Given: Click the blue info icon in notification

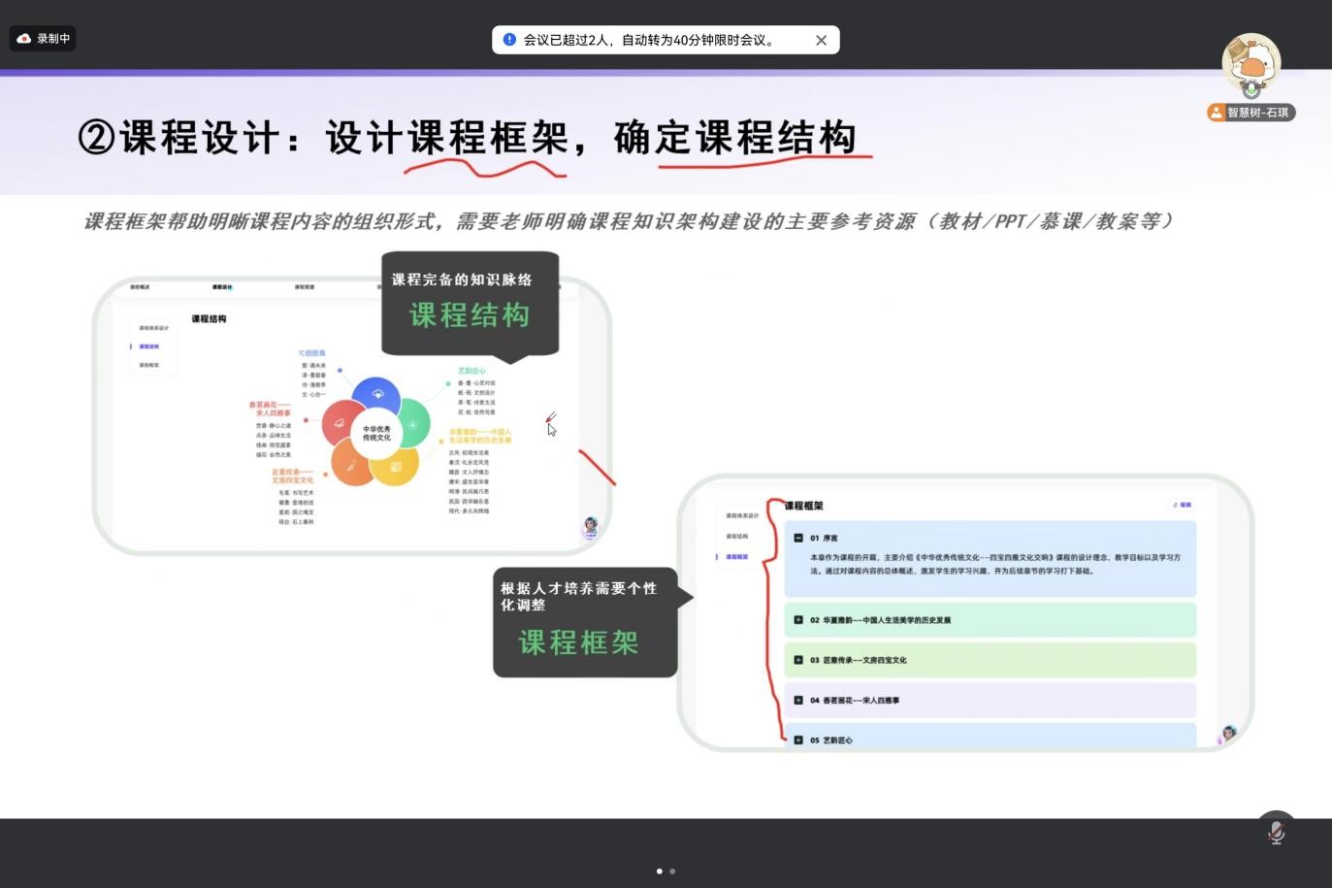Looking at the screenshot, I should click(x=509, y=40).
